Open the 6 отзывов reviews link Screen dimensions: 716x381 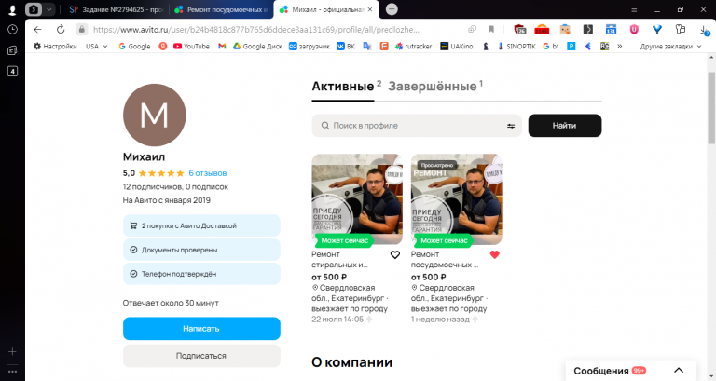[x=208, y=173]
